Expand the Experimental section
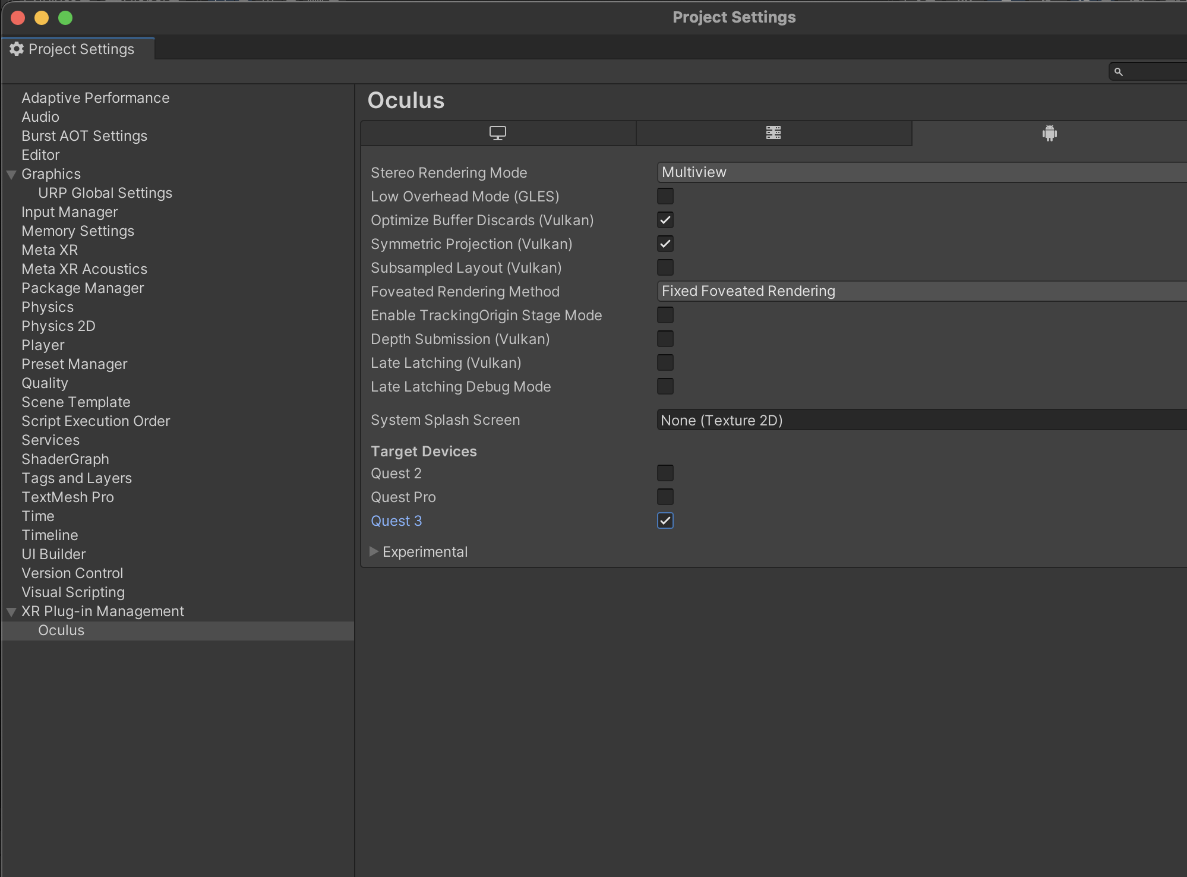Viewport: 1187px width, 877px height. [x=374, y=551]
